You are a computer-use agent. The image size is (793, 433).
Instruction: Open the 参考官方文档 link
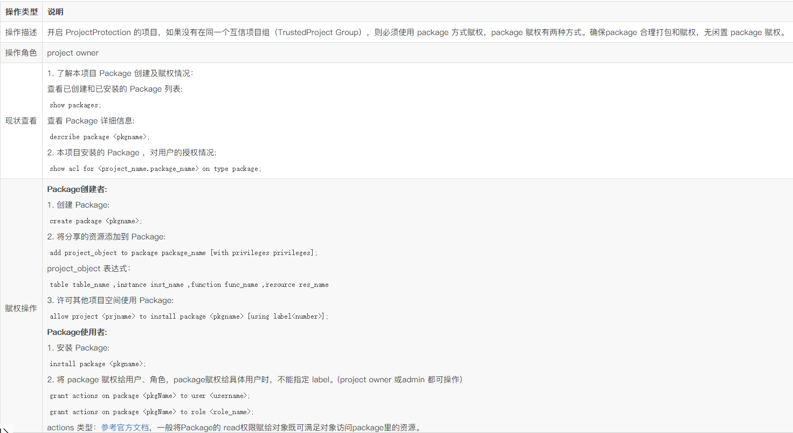(x=125, y=428)
